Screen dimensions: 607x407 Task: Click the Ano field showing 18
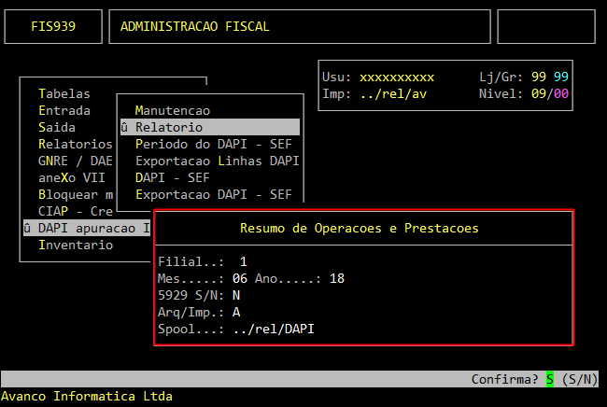336,278
